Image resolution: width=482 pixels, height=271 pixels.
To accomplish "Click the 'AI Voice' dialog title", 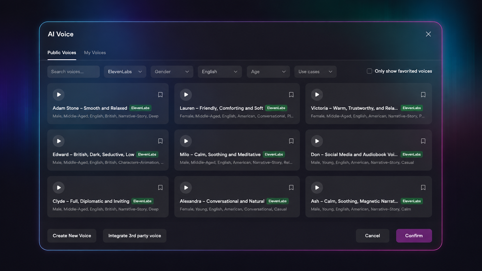I will pos(61,34).
